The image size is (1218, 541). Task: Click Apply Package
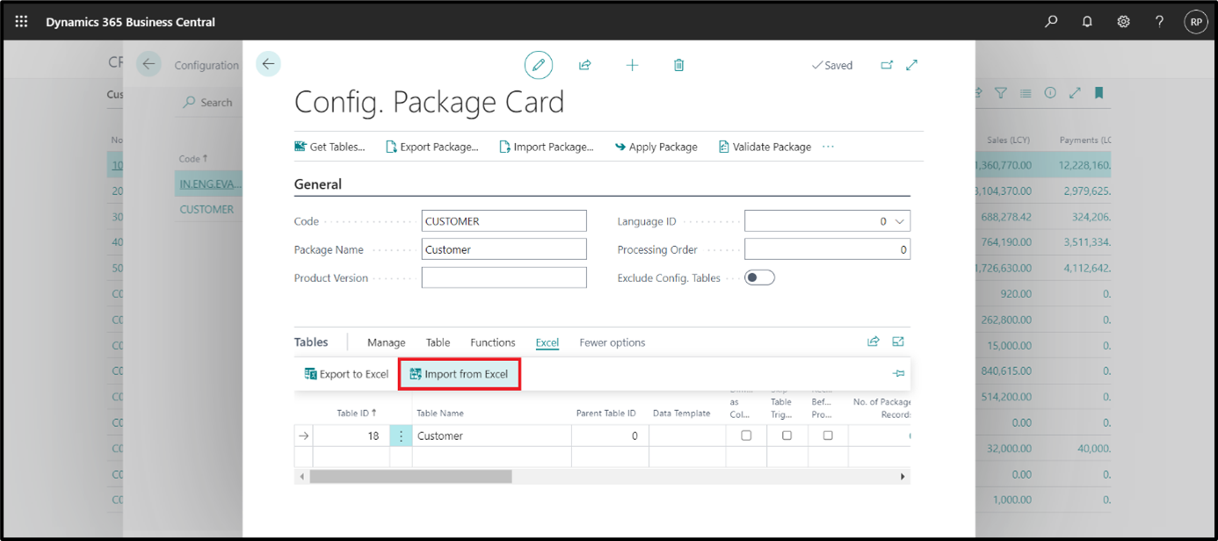point(656,147)
